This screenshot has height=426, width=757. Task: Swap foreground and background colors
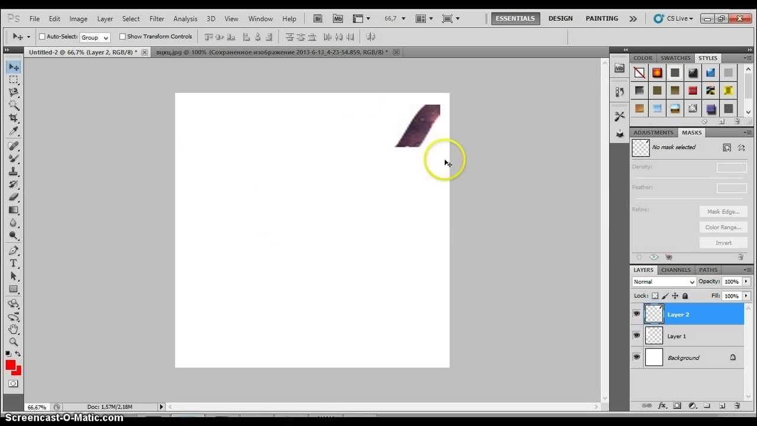click(x=19, y=354)
